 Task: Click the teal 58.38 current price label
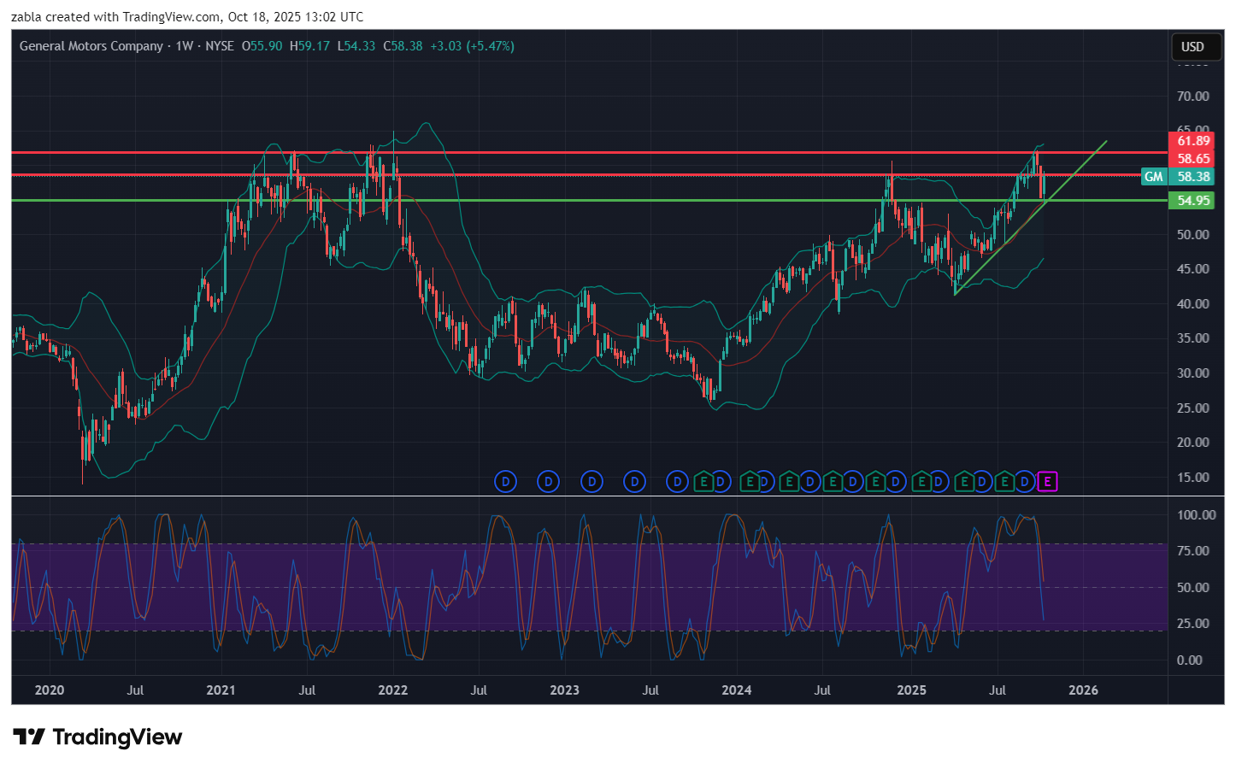1193,177
